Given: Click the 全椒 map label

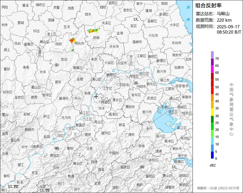Looking at the screenshot, I should (80, 79).
